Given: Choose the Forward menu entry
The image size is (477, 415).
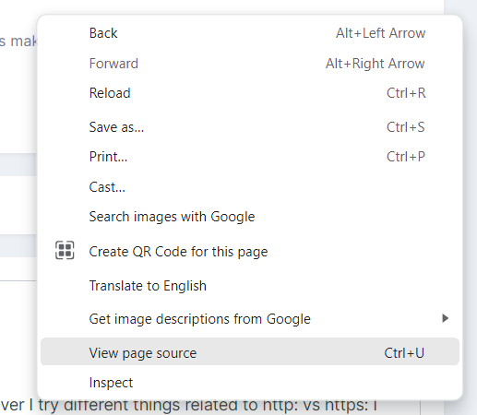Looking at the screenshot, I should tap(250, 64).
